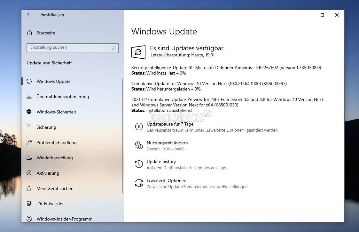The height and width of the screenshot is (232, 359).
Task: Click the Sicherung upload arrow icon
Action: pos(29,127)
